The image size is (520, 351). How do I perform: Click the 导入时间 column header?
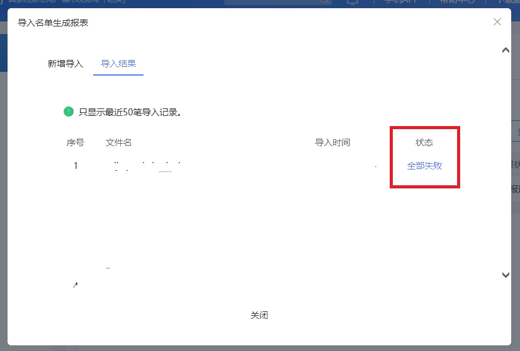332,142
